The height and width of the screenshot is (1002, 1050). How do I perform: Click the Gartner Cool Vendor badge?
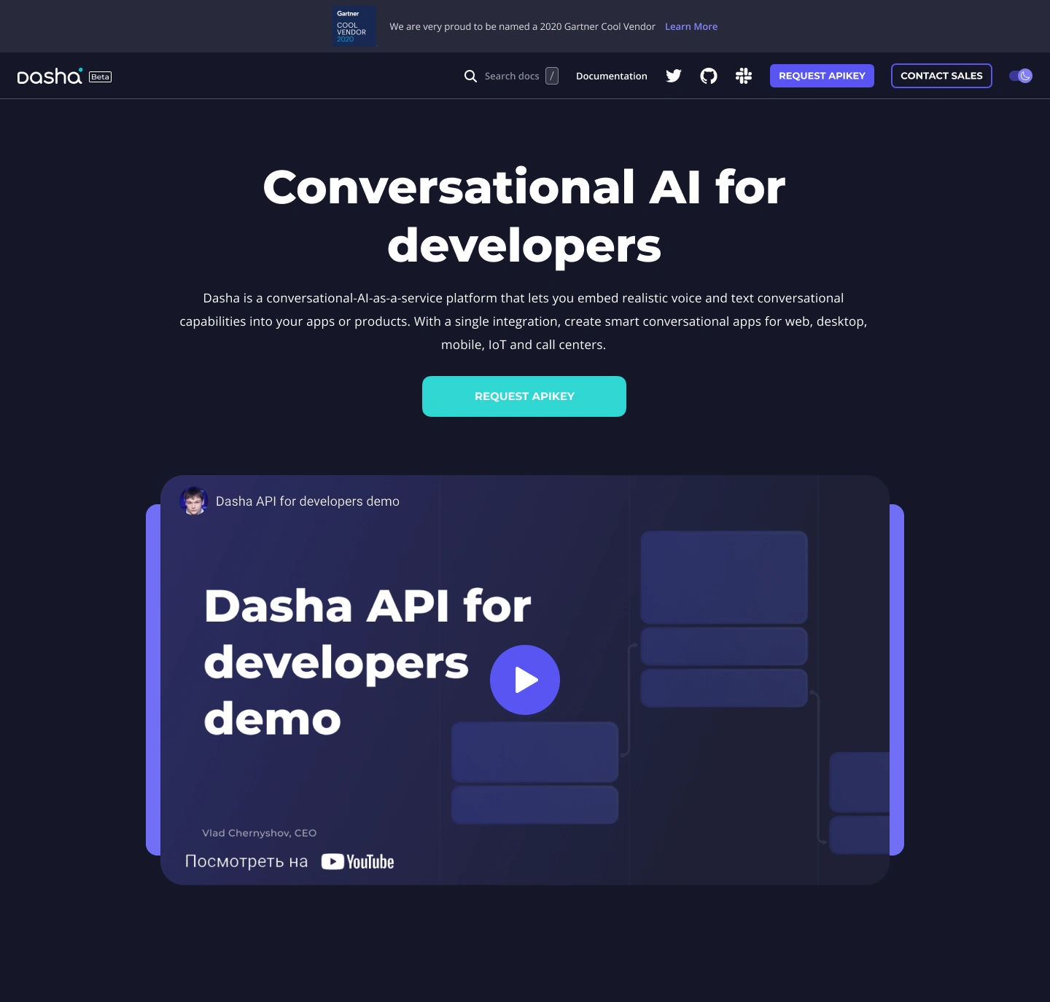(354, 26)
